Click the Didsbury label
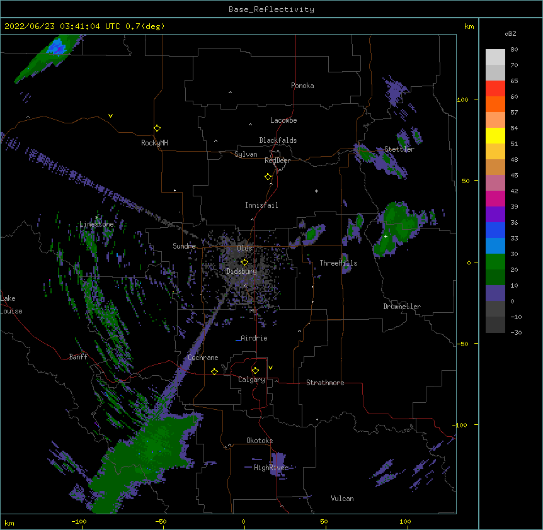Viewport: 543px width, 530px height. (241, 271)
